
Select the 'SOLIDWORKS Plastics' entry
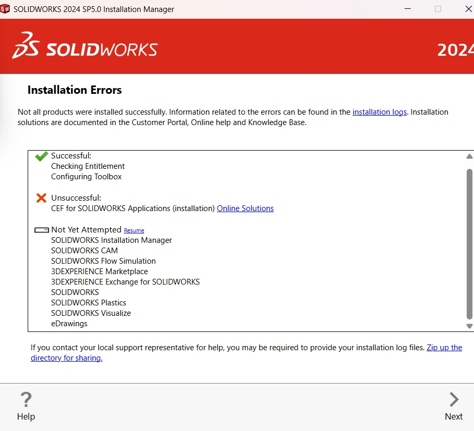coord(89,303)
